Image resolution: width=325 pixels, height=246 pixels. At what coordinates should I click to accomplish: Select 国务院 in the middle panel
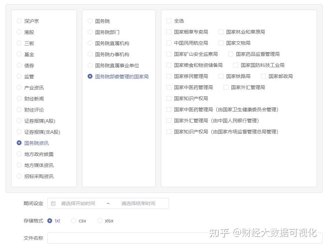point(90,21)
